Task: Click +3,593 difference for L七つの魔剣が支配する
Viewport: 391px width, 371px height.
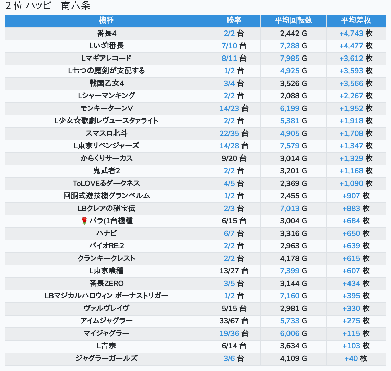Action: click(x=351, y=71)
